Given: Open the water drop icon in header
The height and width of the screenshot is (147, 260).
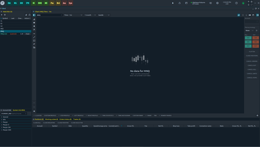Looking at the screenshot, I should [x=173, y=3].
